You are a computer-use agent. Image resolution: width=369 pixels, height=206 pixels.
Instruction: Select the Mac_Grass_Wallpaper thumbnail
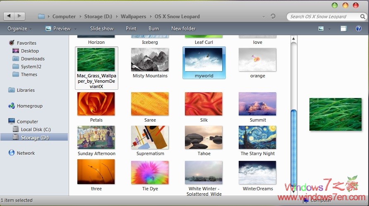96,60
